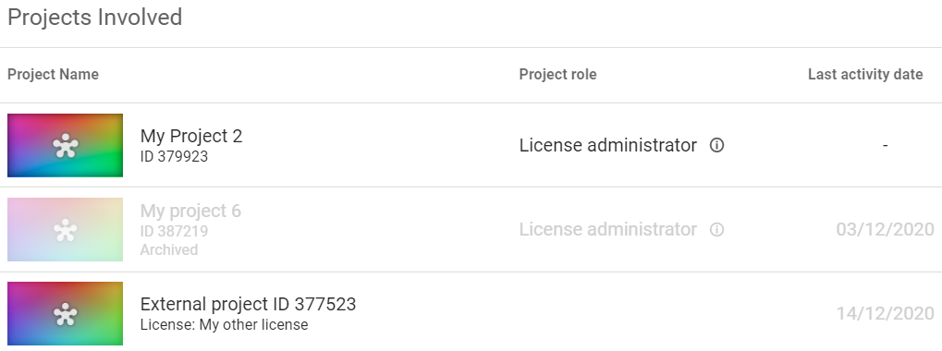Open the faded My project 6 thumbnail
The height and width of the screenshot is (351, 942).
click(x=65, y=229)
